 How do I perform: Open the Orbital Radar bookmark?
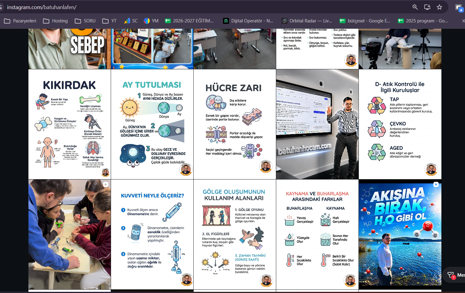[x=306, y=21]
